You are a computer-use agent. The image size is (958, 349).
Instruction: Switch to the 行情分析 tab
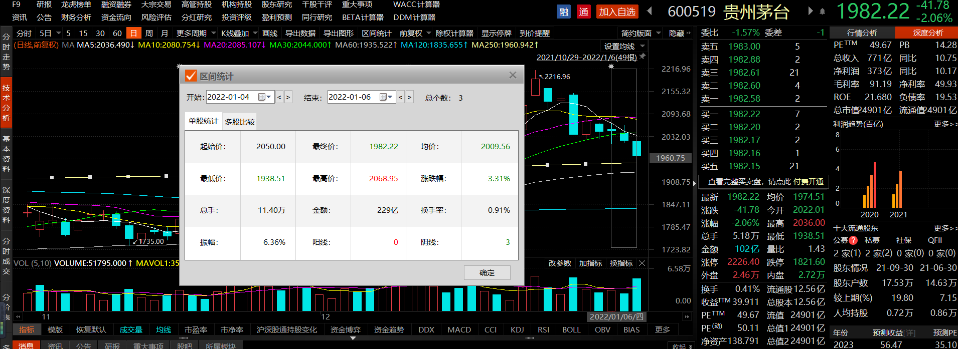[862, 33]
